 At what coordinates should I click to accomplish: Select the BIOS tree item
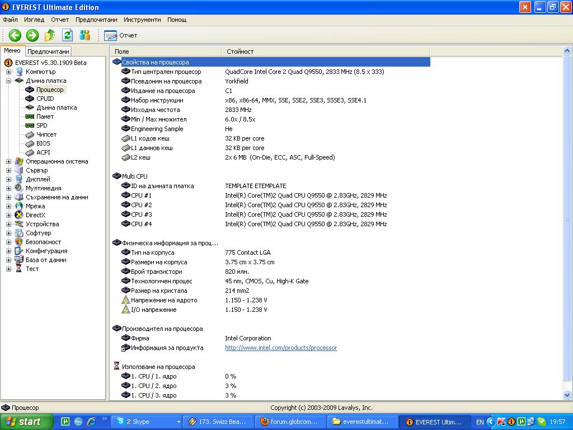43,143
